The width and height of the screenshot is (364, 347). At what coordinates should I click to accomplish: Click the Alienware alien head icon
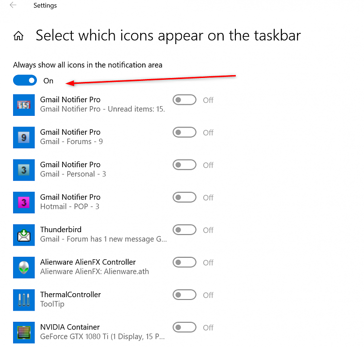24,268
